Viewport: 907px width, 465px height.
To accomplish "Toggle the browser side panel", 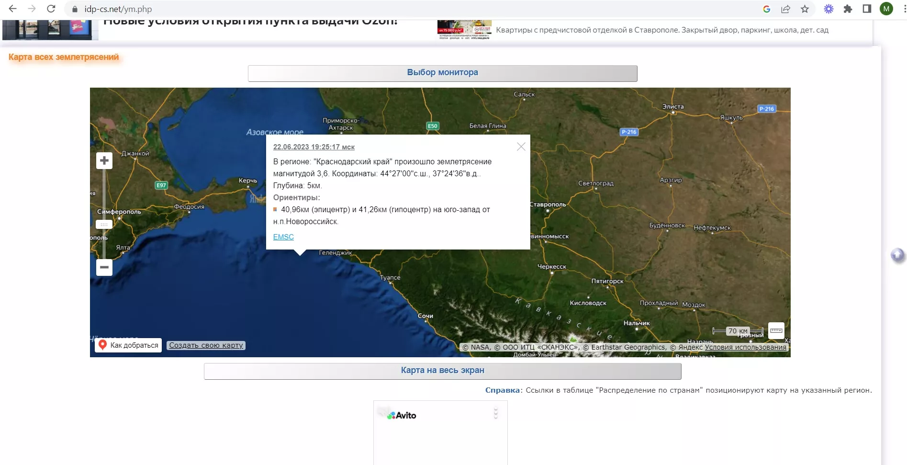I will click(867, 9).
